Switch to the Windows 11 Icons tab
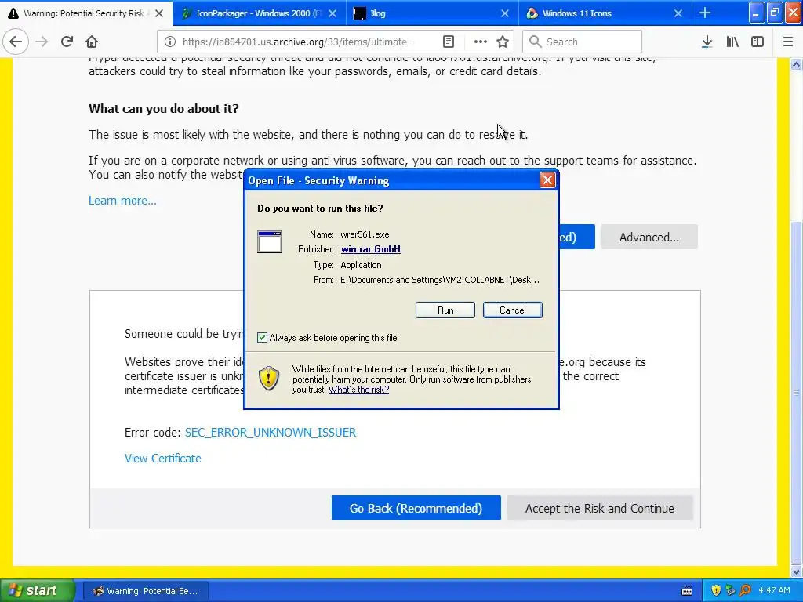The width and height of the screenshot is (803, 602). pyautogui.click(x=605, y=13)
